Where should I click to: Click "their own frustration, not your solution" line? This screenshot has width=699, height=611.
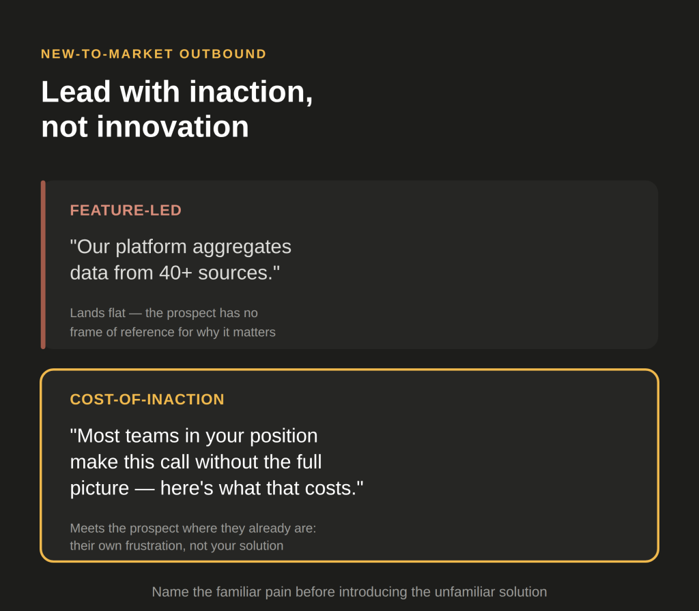pos(177,546)
